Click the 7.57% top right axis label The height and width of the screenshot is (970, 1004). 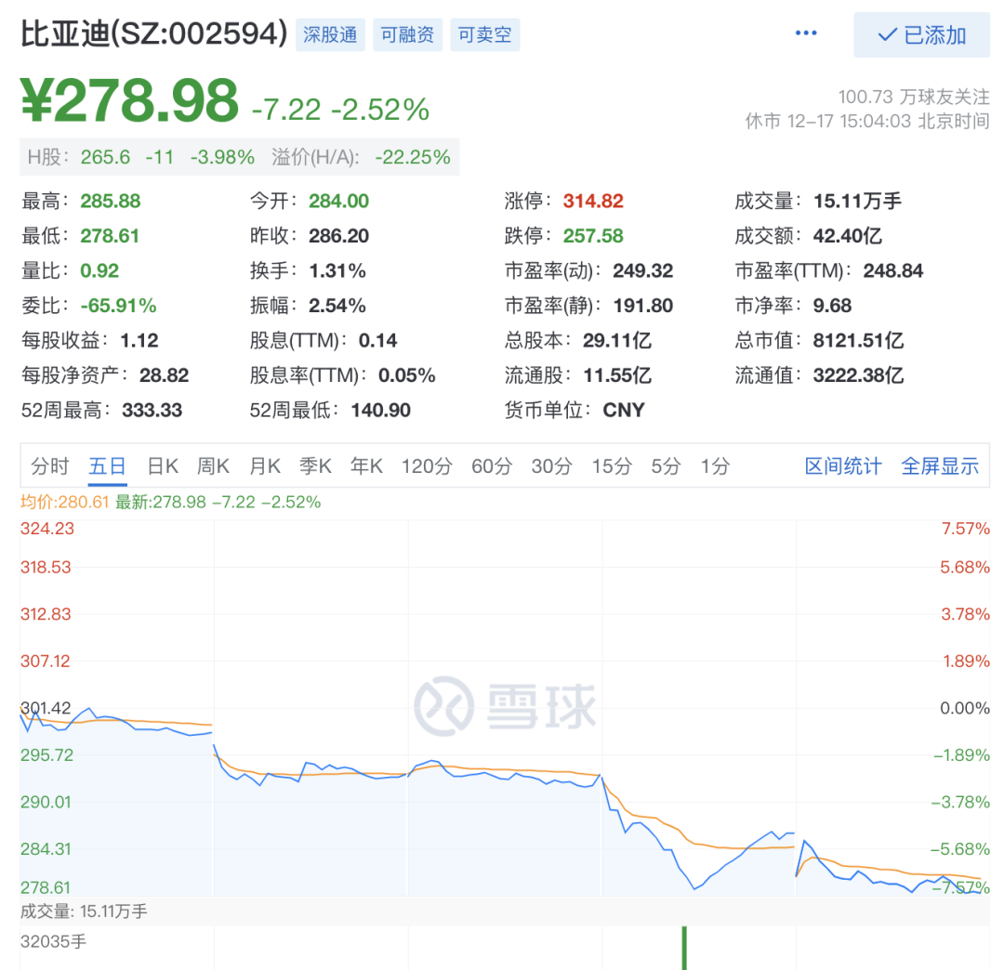coord(966,529)
